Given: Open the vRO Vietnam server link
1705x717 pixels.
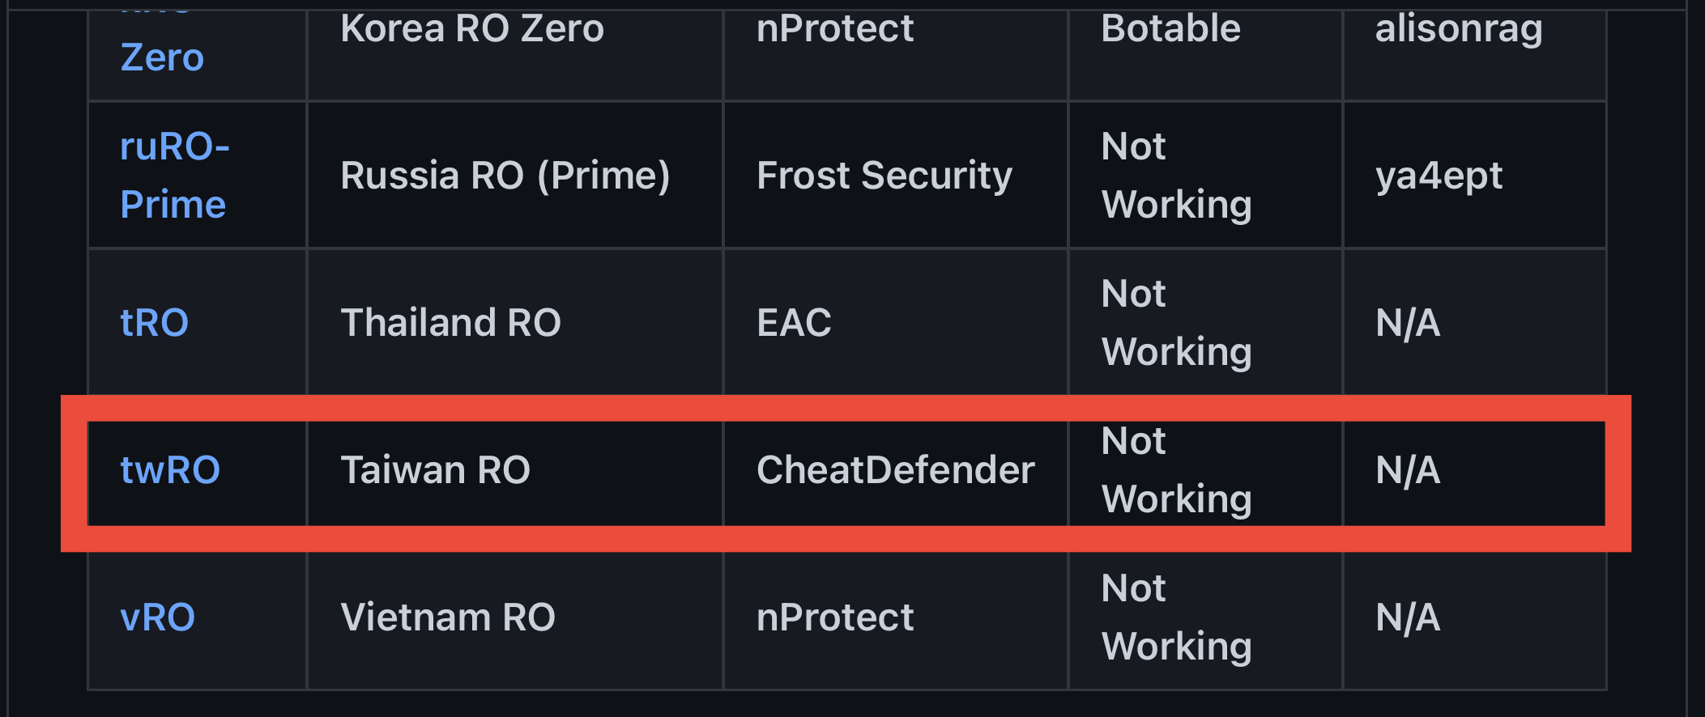Looking at the screenshot, I should click(x=156, y=617).
